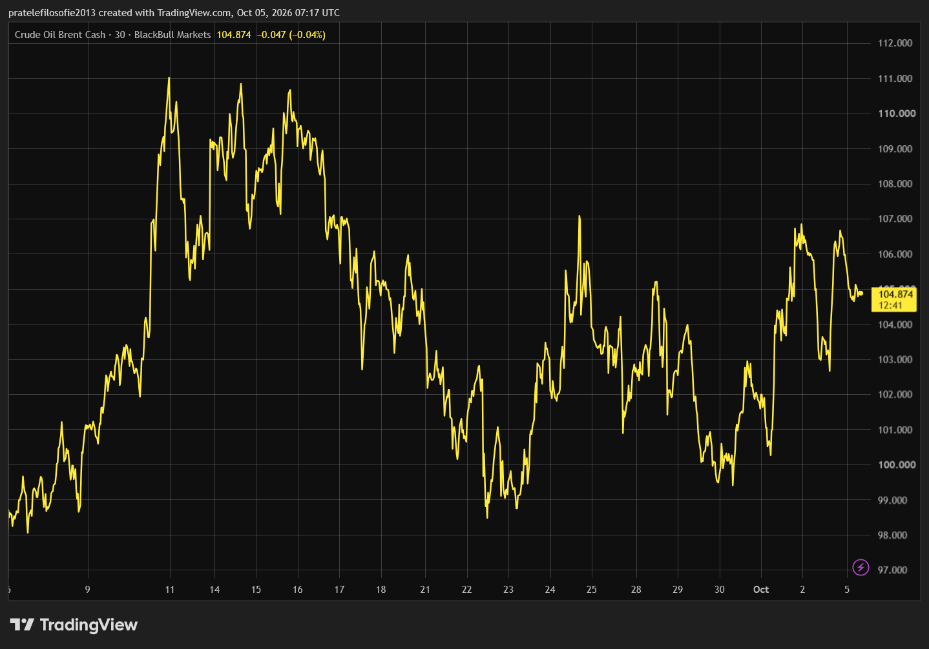Select date 21 on the time axis

pos(425,590)
